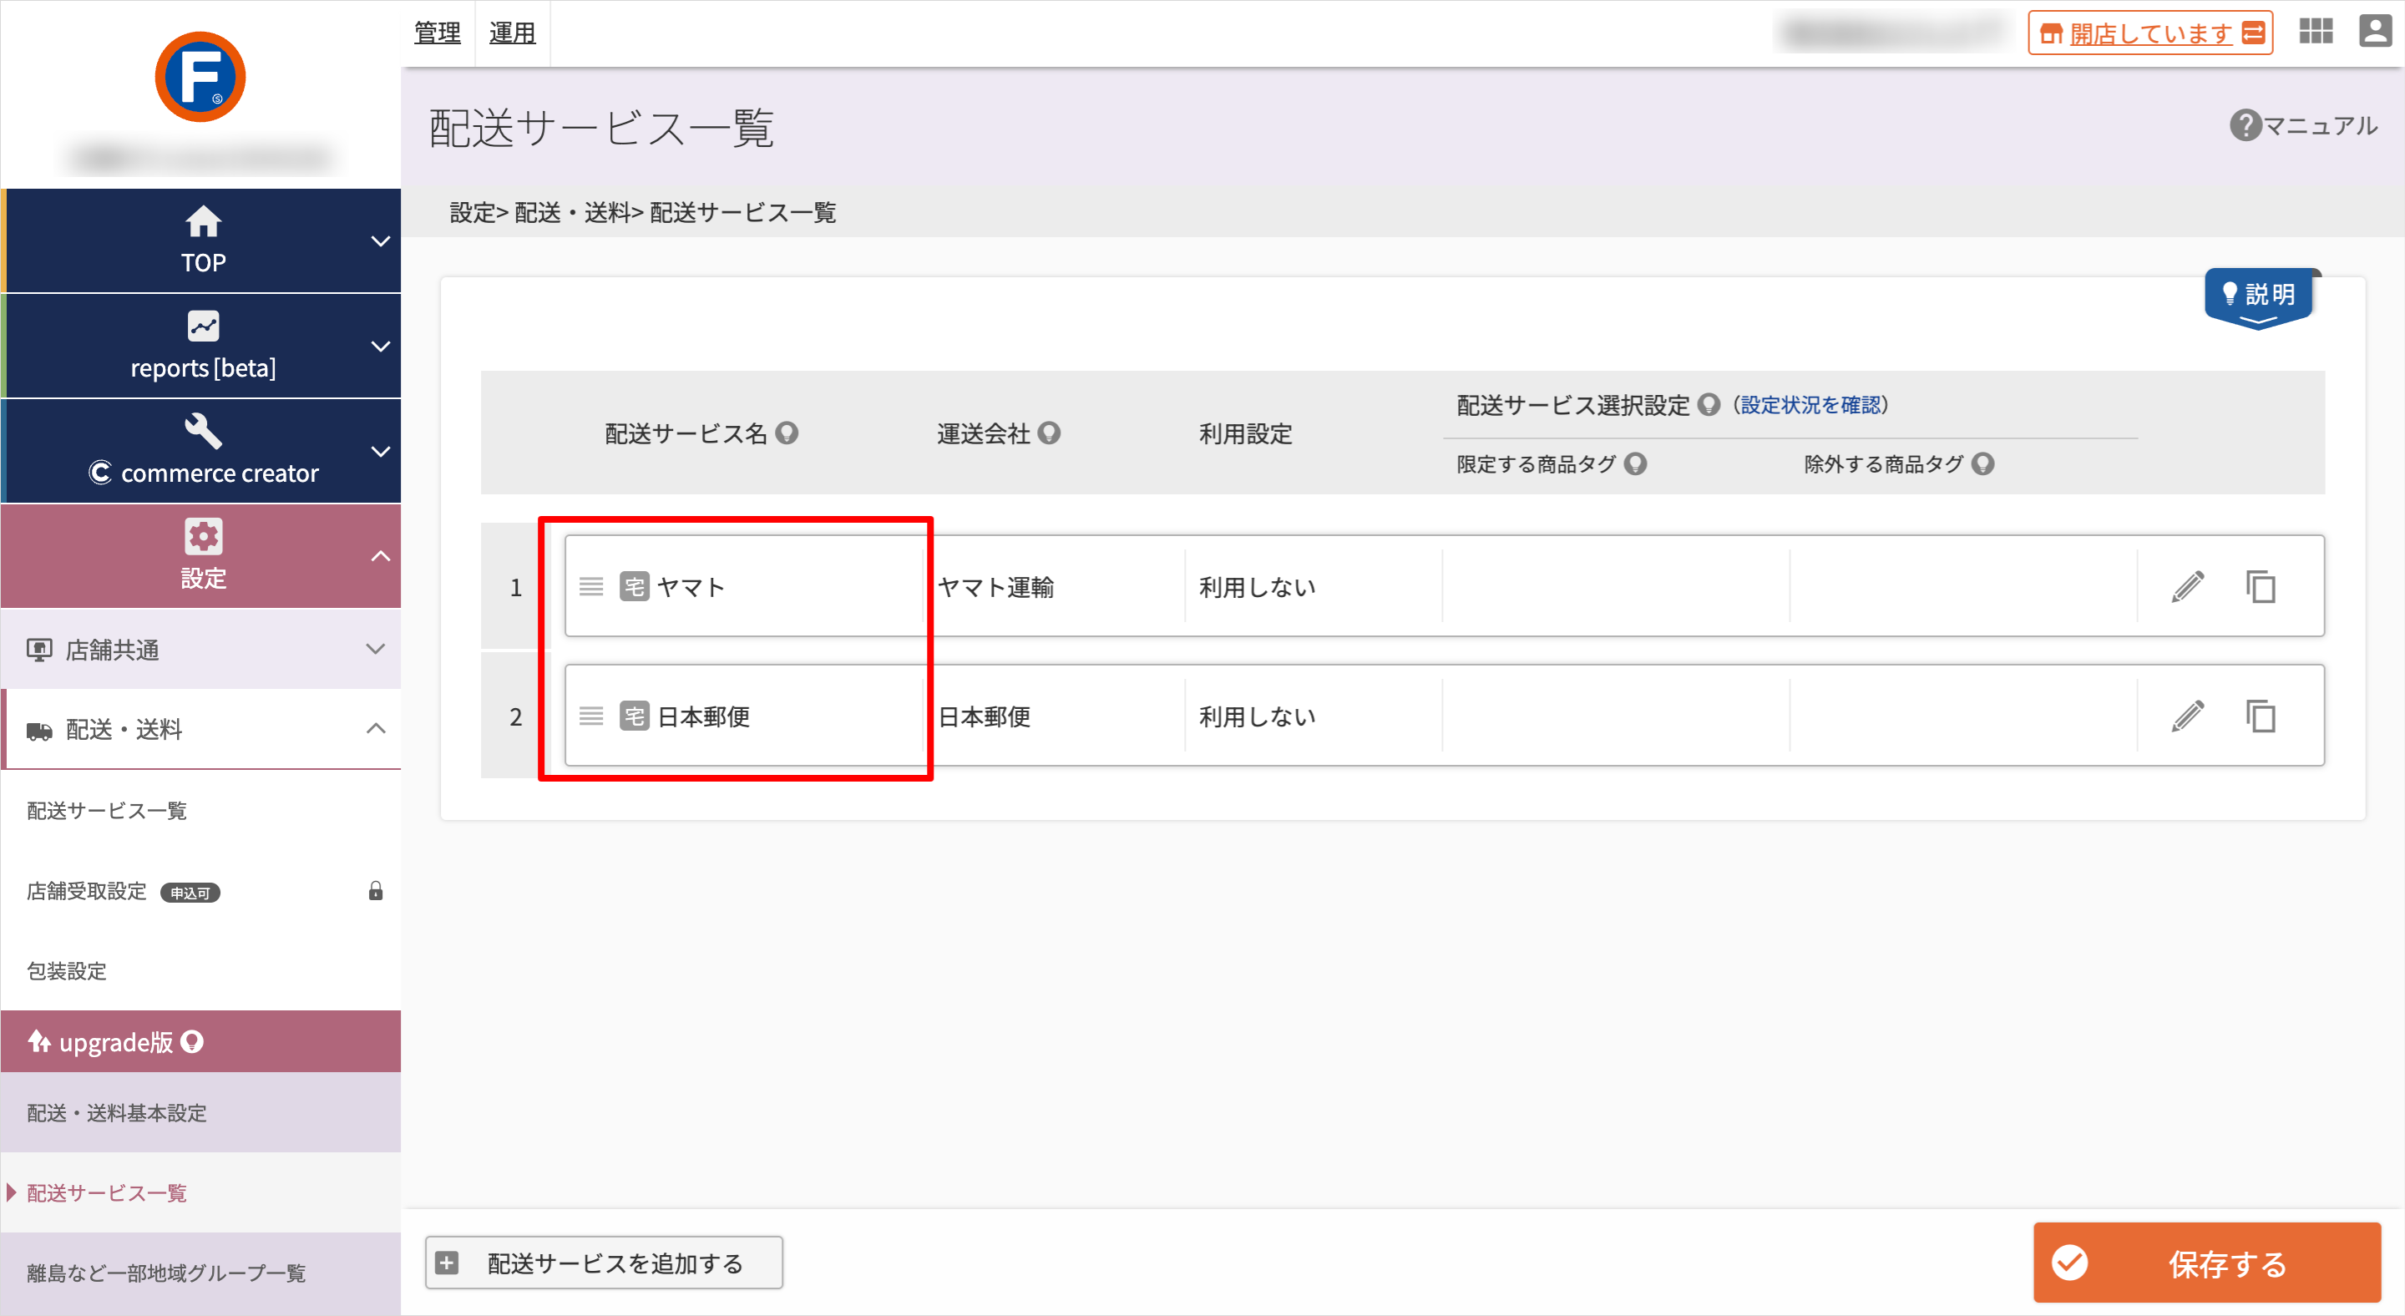Expand the TOP sidebar section
Image resolution: width=2405 pixels, height=1316 pixels.
click(x=201, y=240)
